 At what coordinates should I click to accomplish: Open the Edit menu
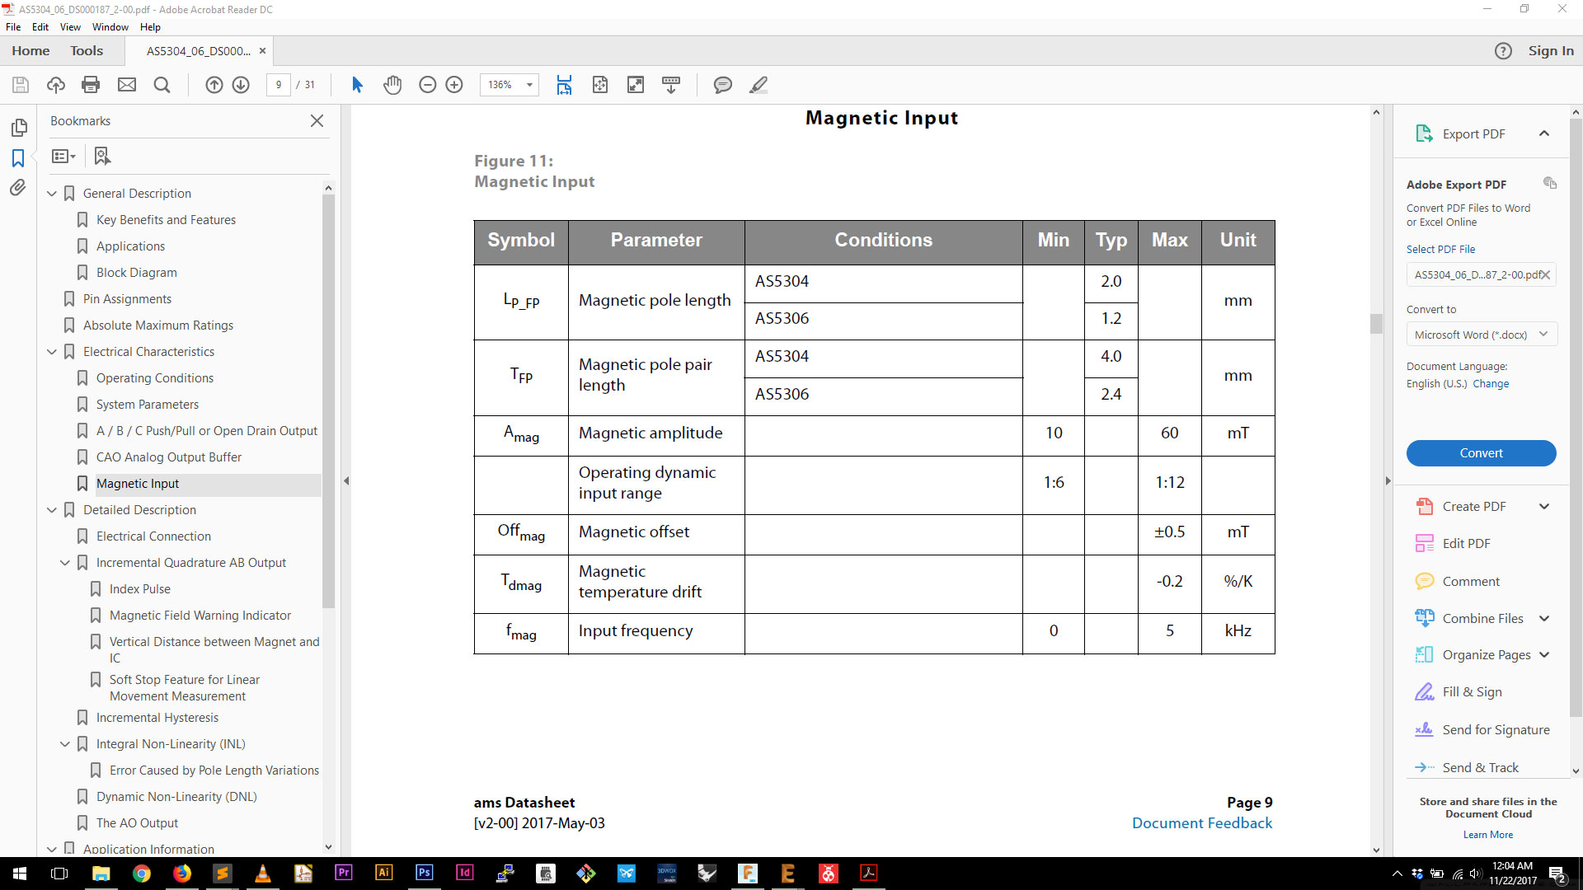coord(40,27)
